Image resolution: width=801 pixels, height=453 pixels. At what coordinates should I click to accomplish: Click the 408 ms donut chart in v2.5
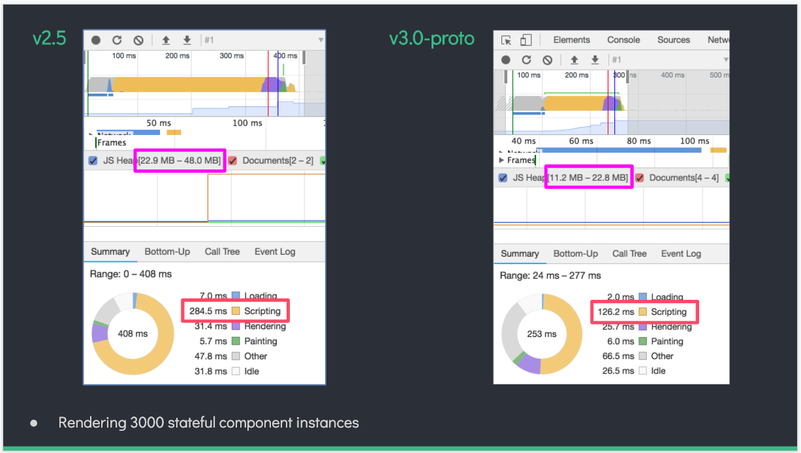coord(133,333)
